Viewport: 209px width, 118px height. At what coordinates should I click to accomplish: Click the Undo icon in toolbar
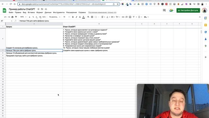6,17
